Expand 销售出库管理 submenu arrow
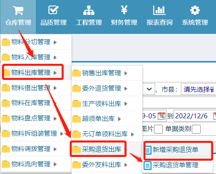This screenshot has width=216, height=174. (x=126, y=73)
